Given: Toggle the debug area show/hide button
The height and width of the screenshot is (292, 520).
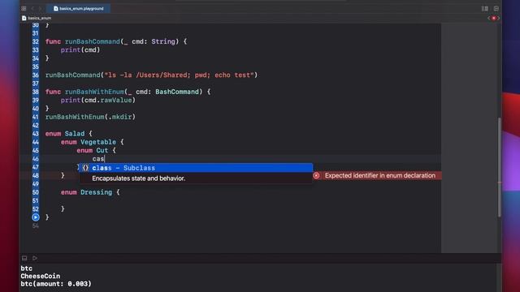Looking at the screenshot, I should coord(24,258).
